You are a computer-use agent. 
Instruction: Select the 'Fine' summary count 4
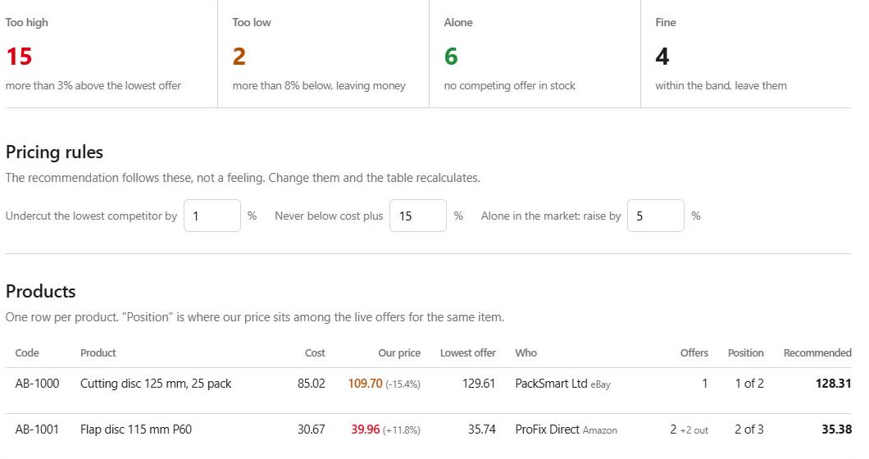point(662,57)
